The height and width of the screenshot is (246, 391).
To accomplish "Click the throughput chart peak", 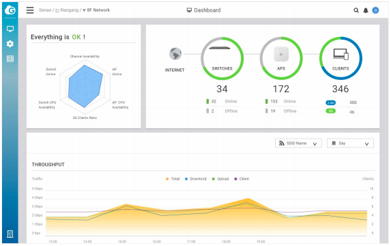I will click(248, 199).
